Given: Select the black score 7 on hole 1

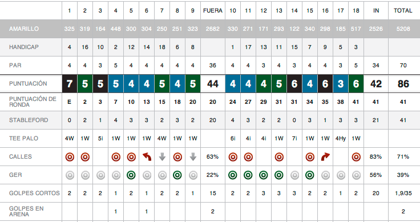Looking at the screenshot, I should [x=70, y=84].
